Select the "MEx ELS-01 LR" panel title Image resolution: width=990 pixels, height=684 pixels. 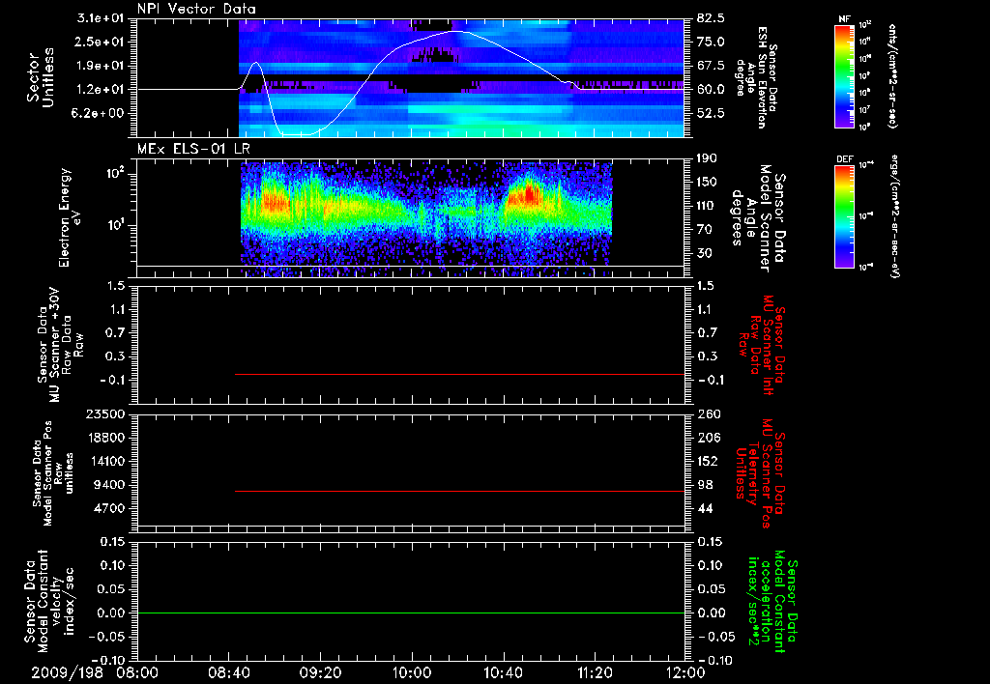[x=193, y=149]
